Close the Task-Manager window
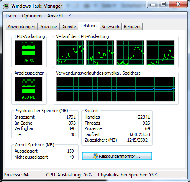This screenshot has height=182, width=190. click(178, 5)
